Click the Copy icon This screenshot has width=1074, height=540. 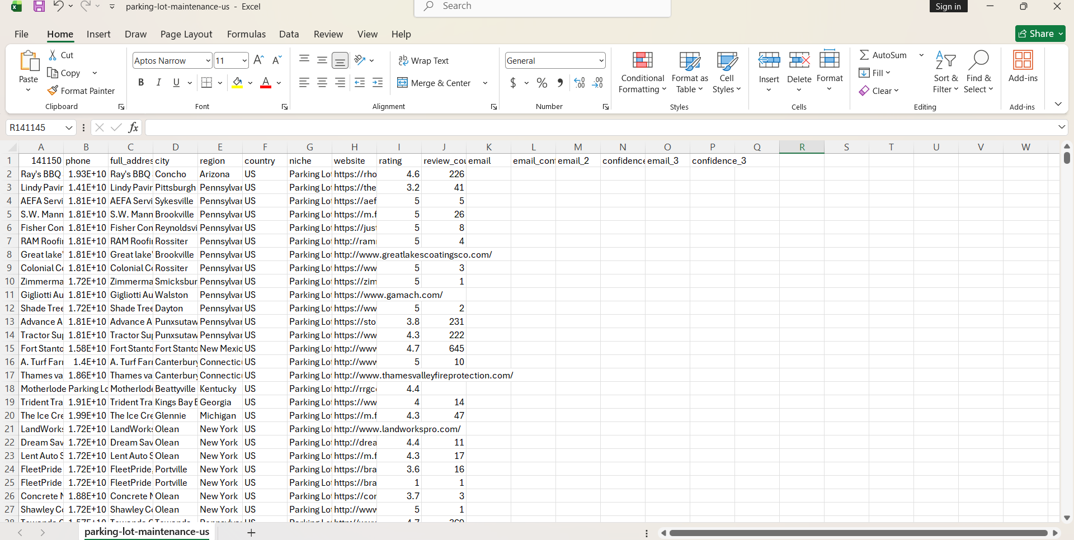point(53,73)
